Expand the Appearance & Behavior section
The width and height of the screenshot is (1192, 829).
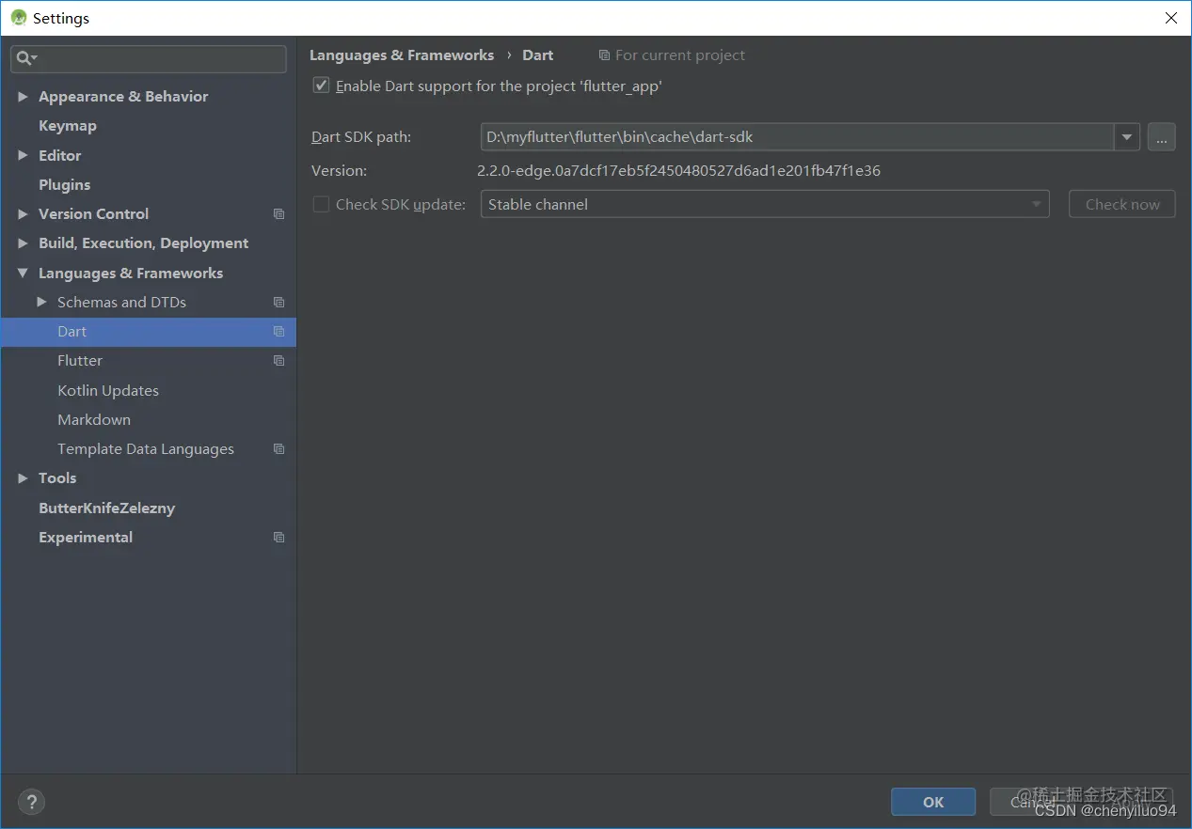[x=23, y=97]
